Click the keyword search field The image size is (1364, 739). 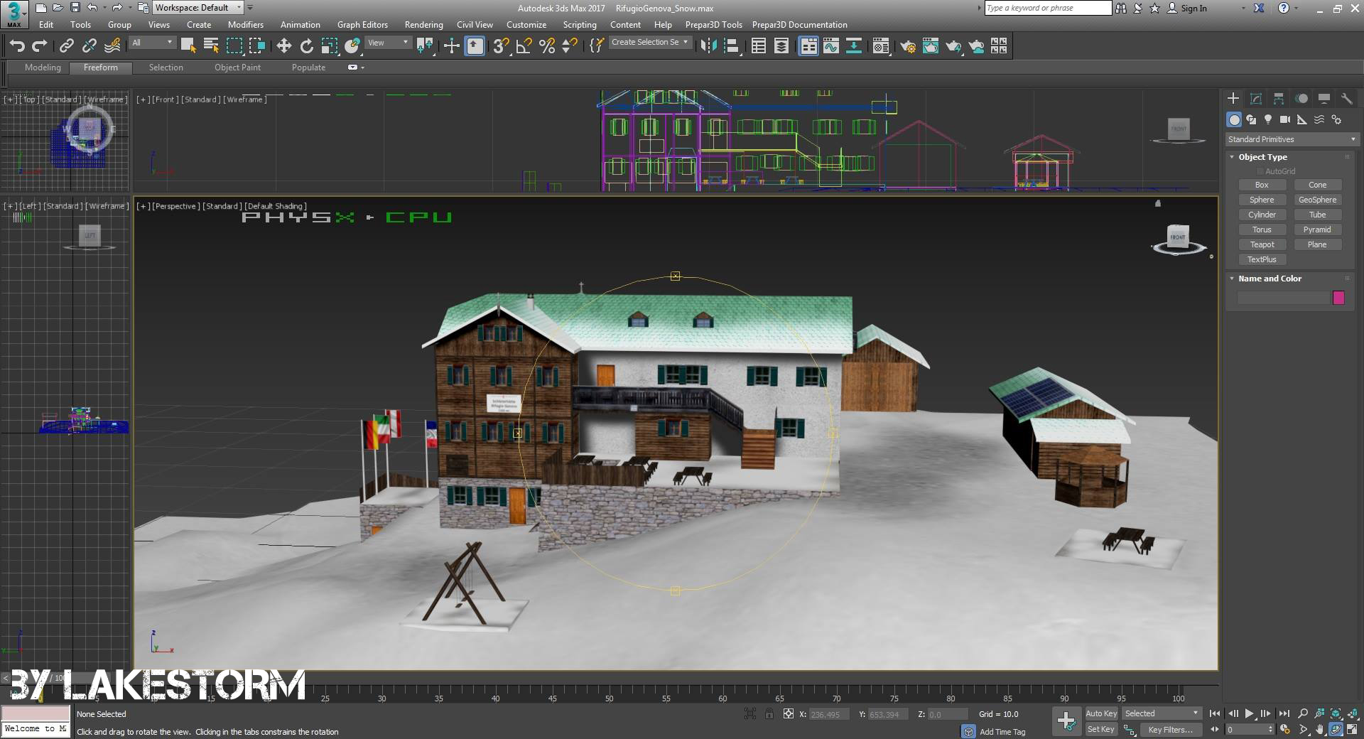pos(1048,8)
